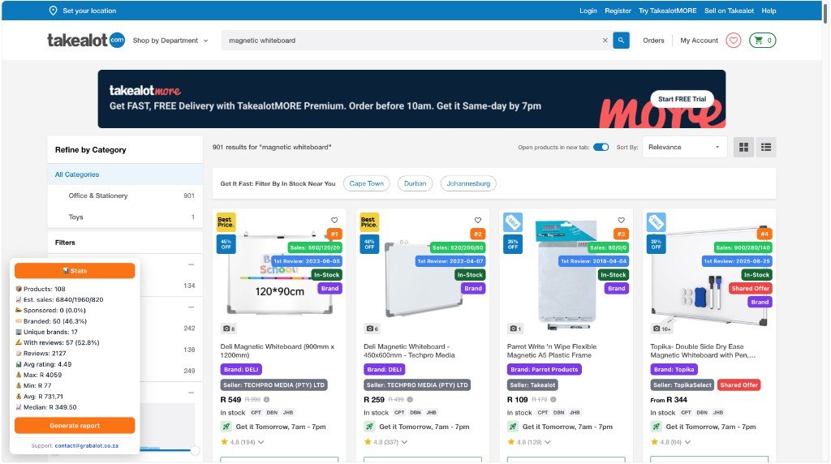Click Start FREE Trial button

coord(682,99)
